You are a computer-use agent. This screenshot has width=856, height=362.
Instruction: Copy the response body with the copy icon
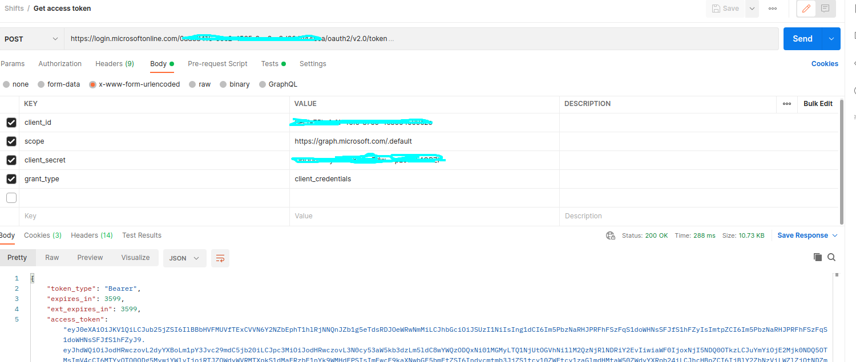coord(818,257)
